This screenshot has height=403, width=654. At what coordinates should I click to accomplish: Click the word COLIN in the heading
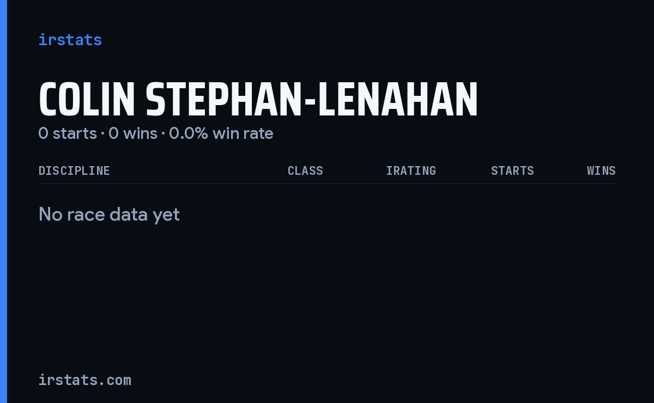pos(86,100)
